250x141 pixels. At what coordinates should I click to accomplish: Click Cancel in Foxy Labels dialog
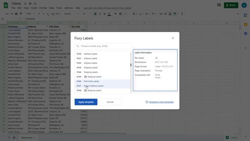[x=110, y=102]
